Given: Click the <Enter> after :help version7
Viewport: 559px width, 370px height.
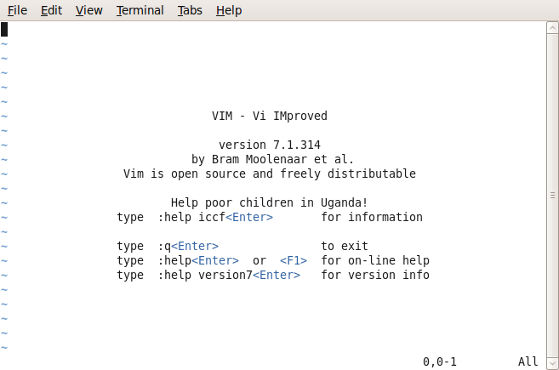Looking at the screenshot, I should pyautogui.click(x=277, y=276).
